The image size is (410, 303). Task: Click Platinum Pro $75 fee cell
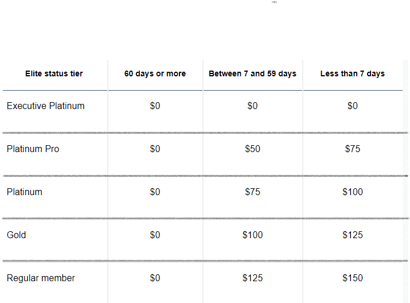[x=353, y=149]
